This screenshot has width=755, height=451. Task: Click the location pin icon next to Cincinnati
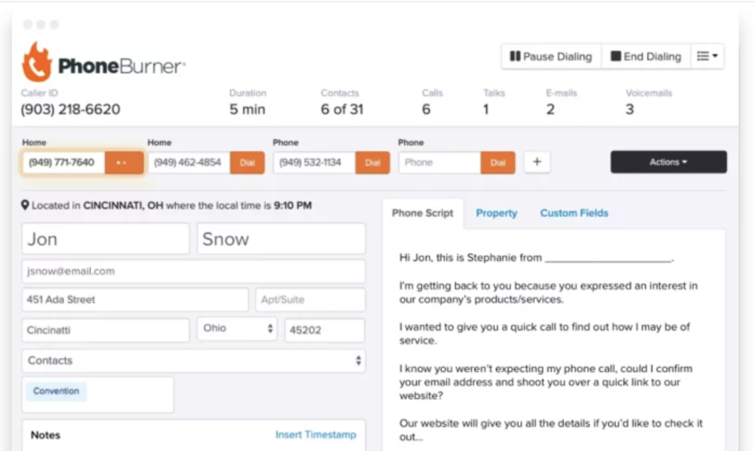[25, 206]
